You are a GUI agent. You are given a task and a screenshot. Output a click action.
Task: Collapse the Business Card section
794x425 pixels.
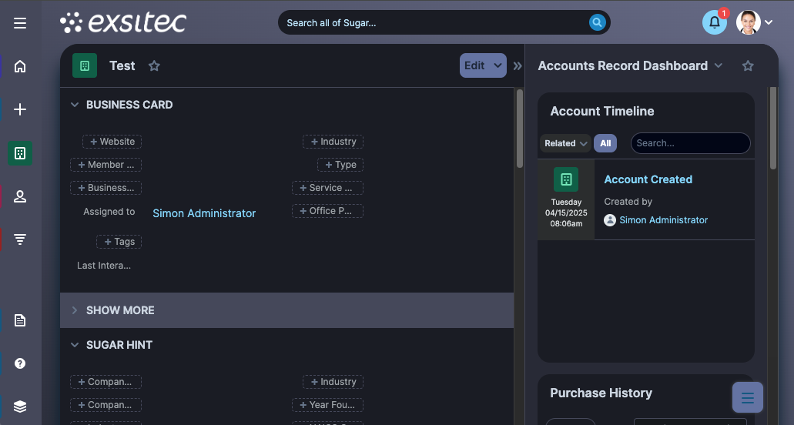[75, 105]
